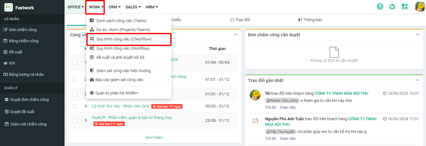Open Giám sát chấm công sidebar item
This screenshot has height=146, width=426.
click(28, 124)
